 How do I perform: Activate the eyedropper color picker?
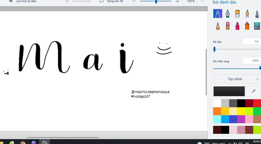[x=254, y=91]
